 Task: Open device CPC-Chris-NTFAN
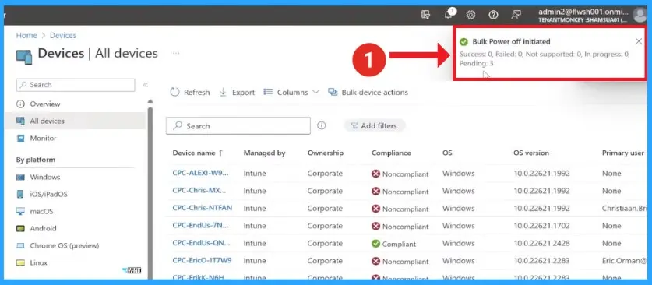pyautogui.click(x=203, y=208)
